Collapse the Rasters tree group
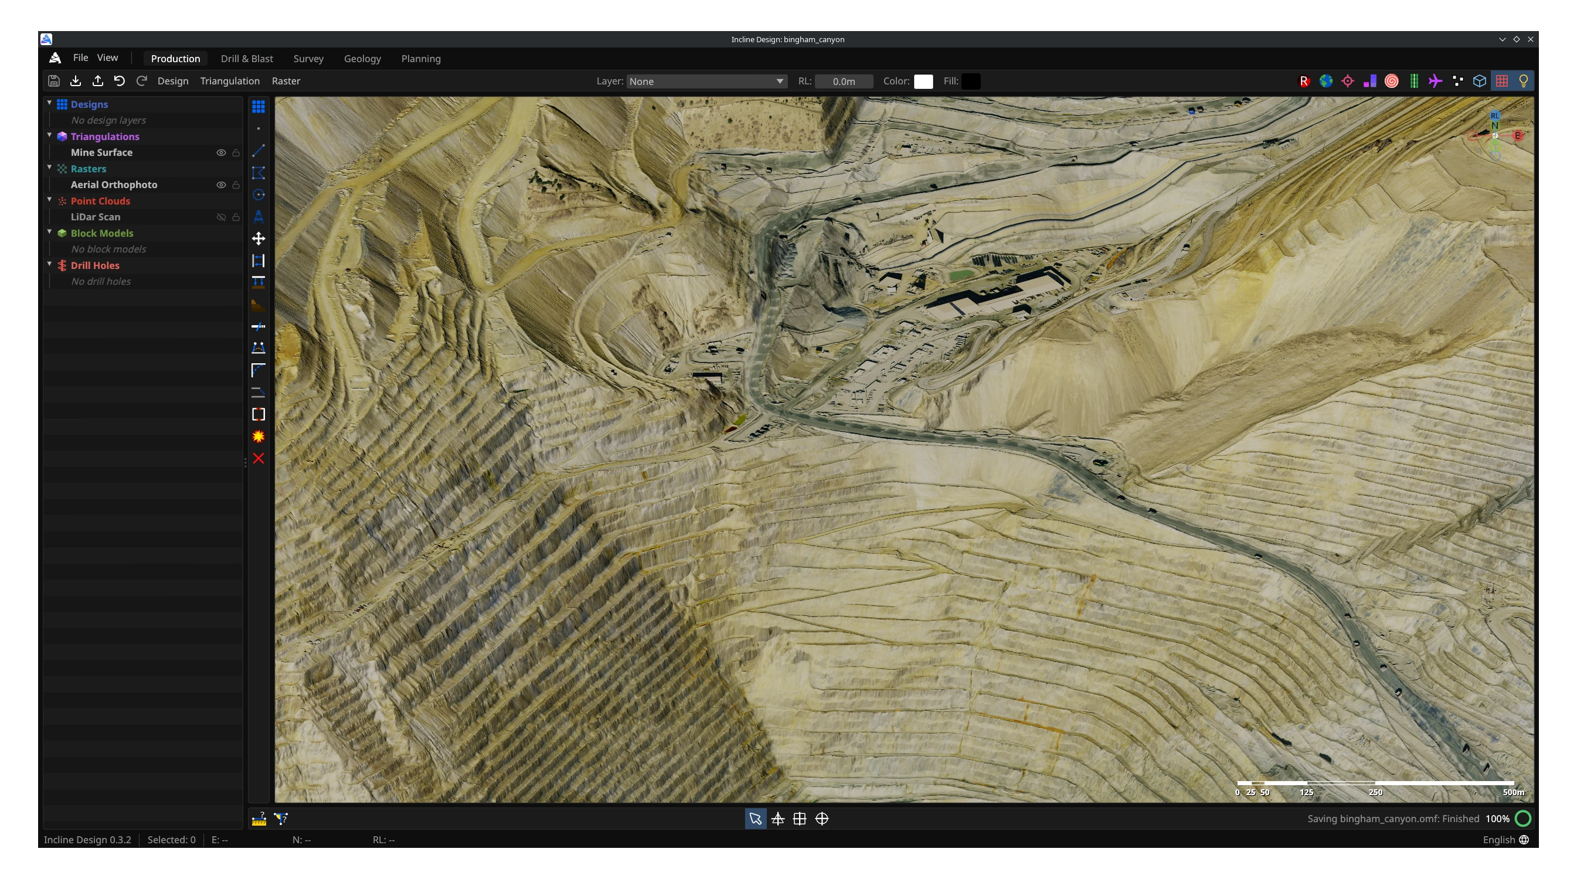The height and width of the screenshot is (893, 1577). (49, 168)
